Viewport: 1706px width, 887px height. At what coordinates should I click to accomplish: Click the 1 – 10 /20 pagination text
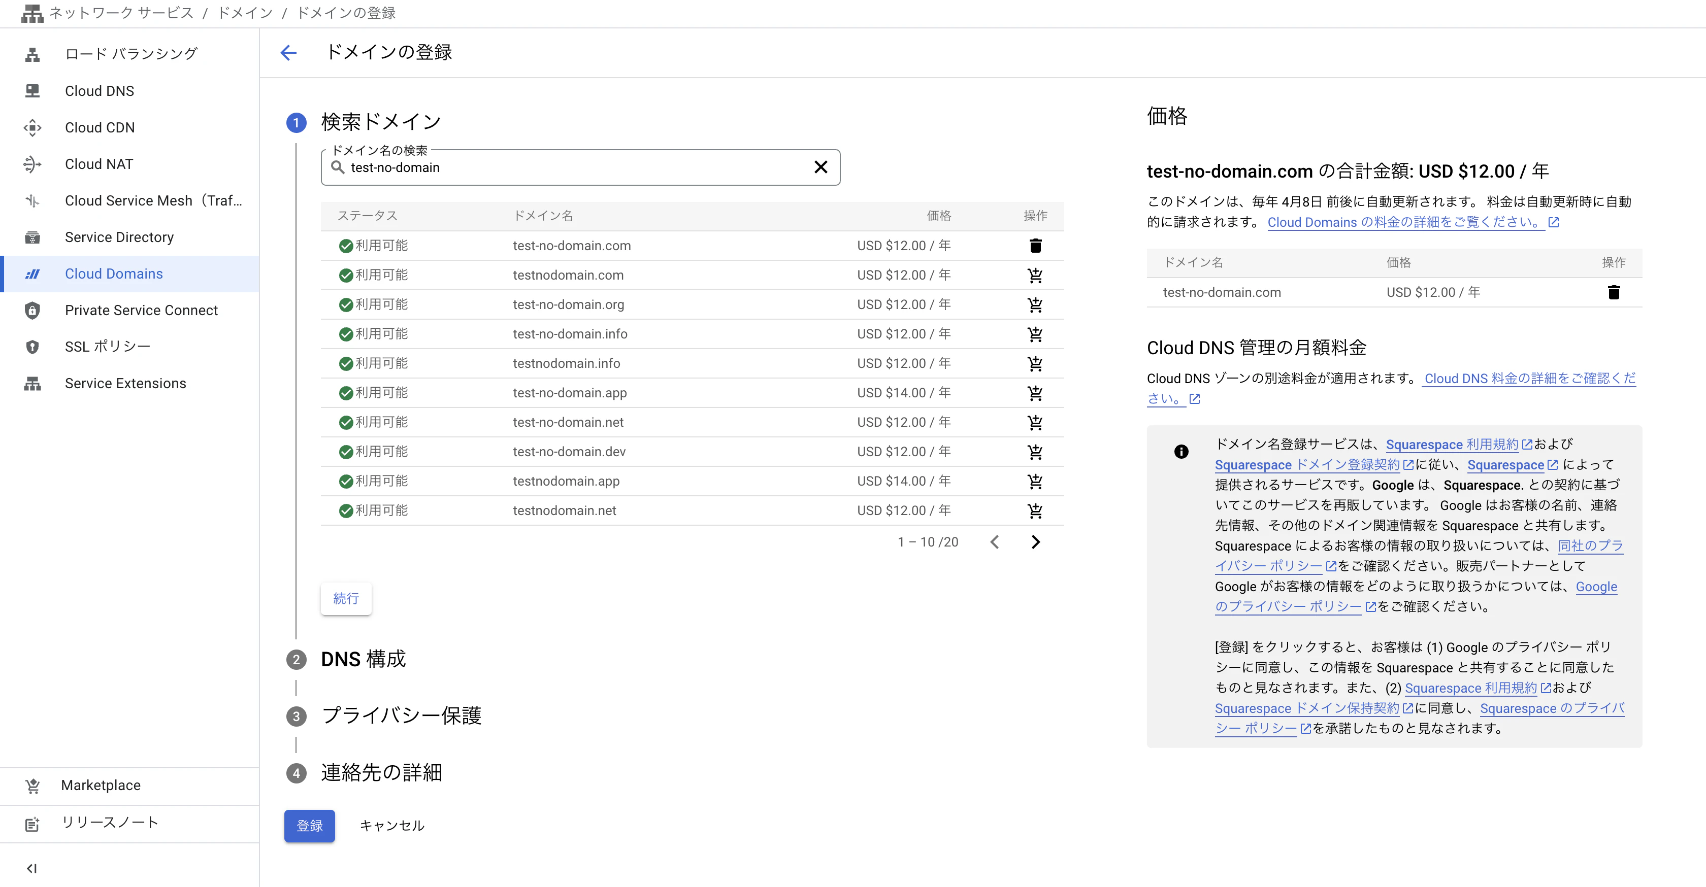928,542
